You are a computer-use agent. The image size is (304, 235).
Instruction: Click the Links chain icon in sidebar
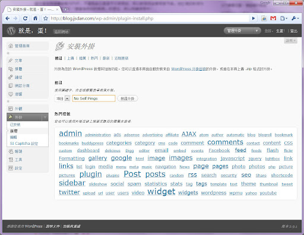[11, 77]
